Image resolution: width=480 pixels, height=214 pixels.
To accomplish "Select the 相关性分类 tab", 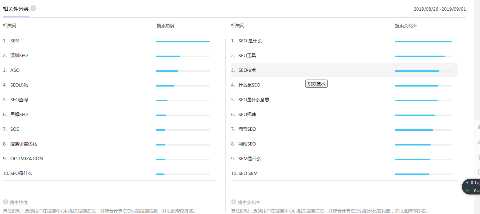I will [x=15, y=9].
